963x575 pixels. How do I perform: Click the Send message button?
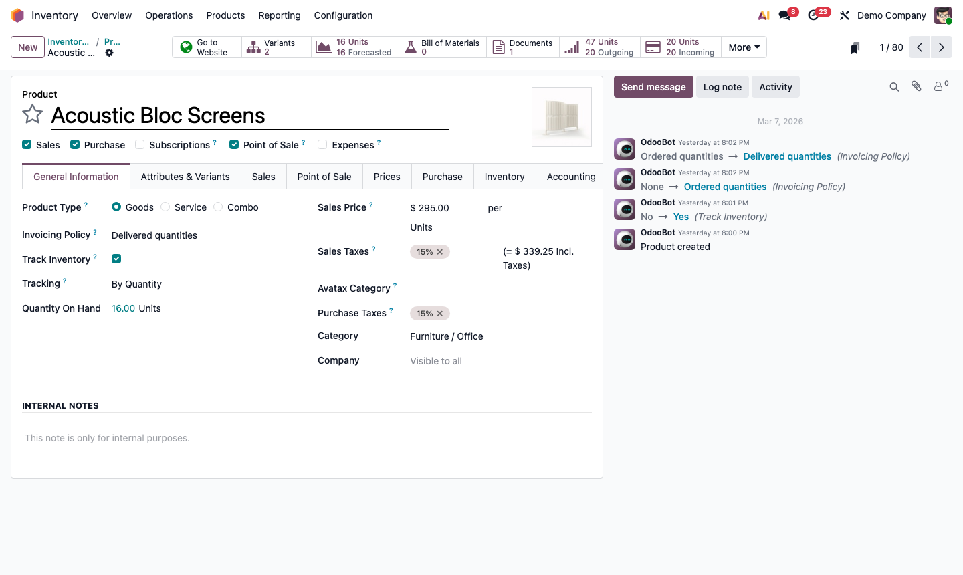click(653, 86)
